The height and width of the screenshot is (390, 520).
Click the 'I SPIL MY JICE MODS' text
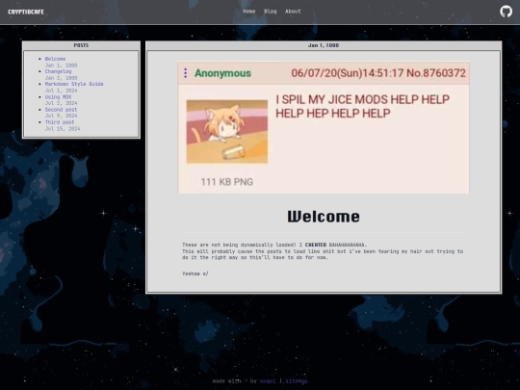331,99
